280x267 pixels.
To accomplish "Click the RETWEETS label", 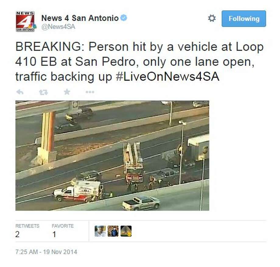I will (27, 226).
